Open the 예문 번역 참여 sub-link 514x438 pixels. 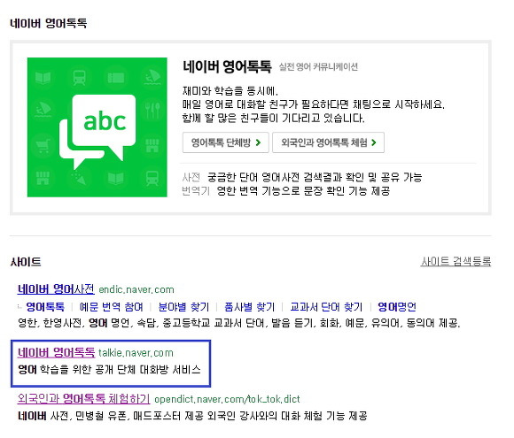coord(111,307)
